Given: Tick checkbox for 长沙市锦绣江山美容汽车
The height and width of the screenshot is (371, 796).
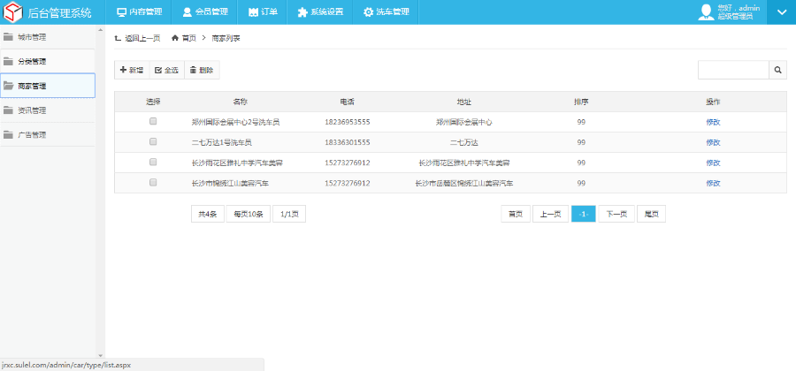Looking at the screenshot, I should [x=153, y=182].
